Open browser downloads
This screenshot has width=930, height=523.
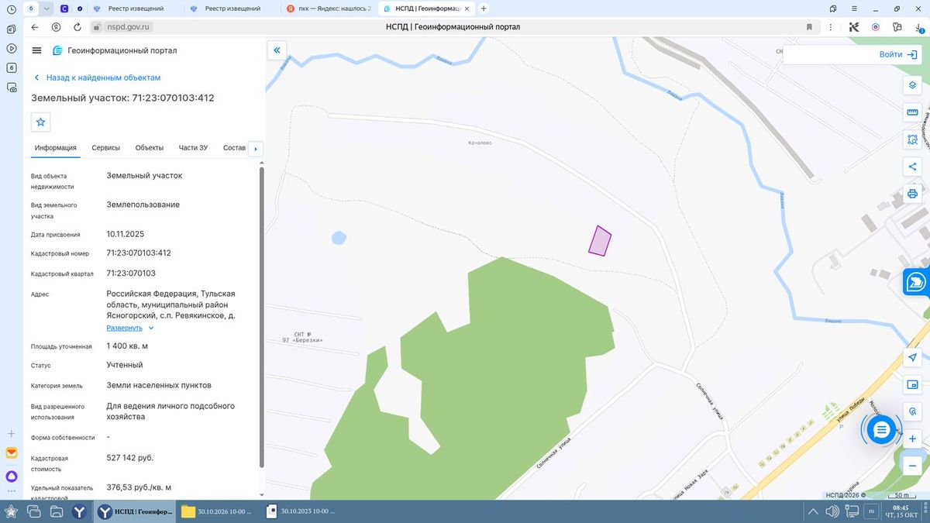[x=918, y=26]
